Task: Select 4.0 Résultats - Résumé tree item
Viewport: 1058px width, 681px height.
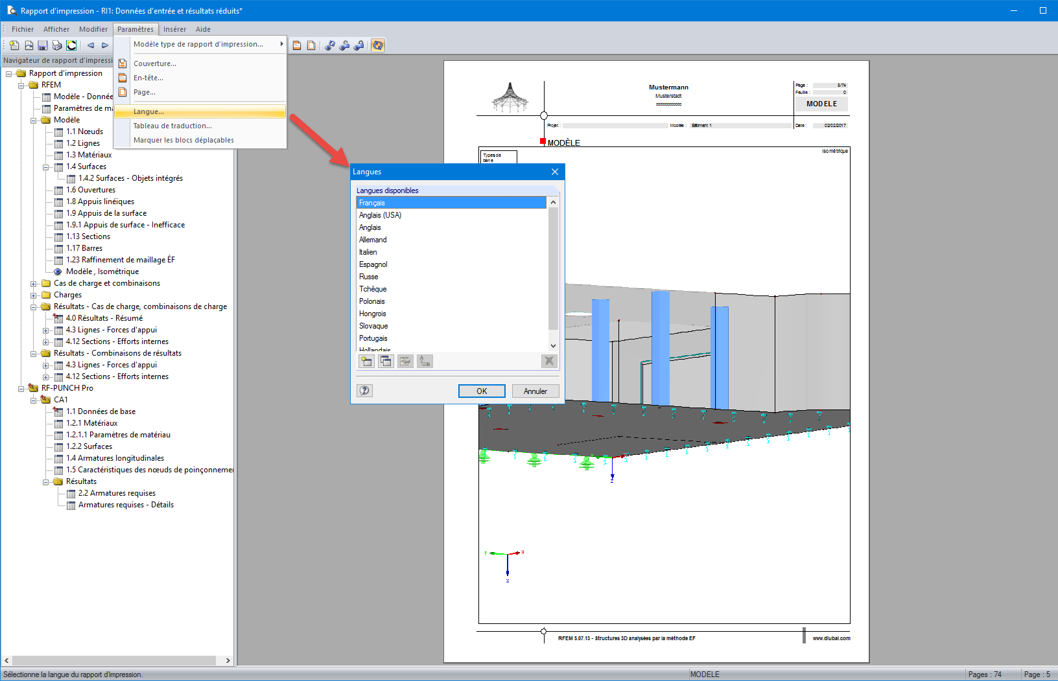Action: pyautogui.click(x=104, y=318)
